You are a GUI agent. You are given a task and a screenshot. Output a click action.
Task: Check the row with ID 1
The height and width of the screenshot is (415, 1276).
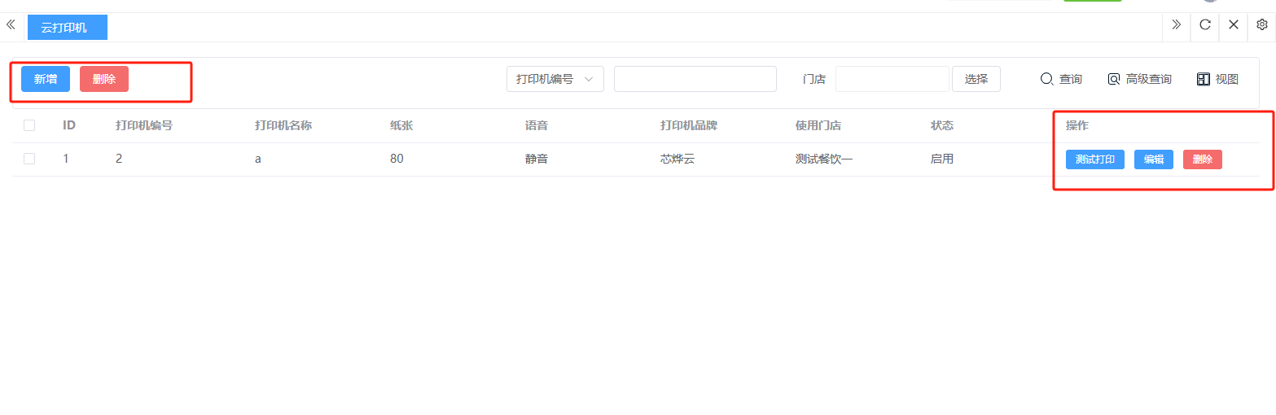point(29,159)
